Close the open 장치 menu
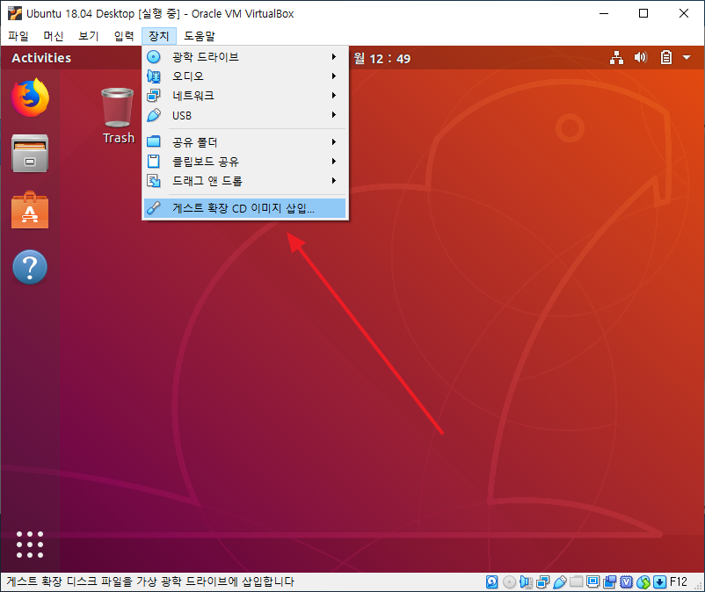 pos(159,36)
